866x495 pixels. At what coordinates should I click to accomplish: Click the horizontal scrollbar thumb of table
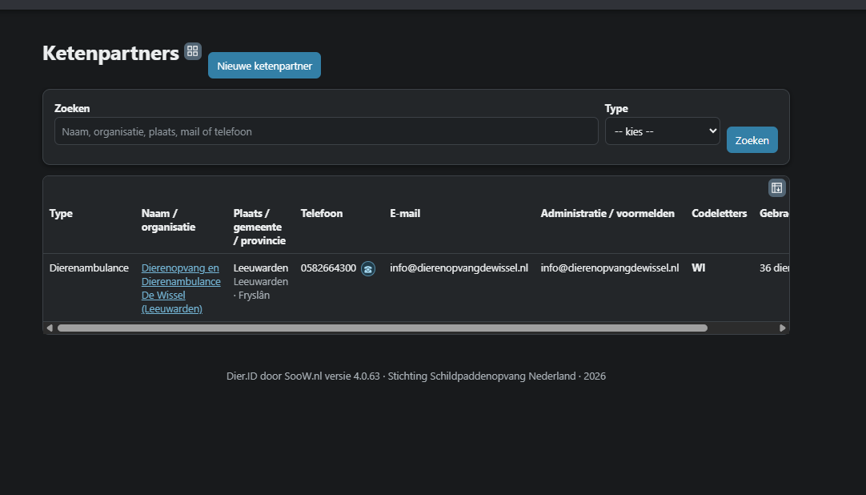coord(383,328)
